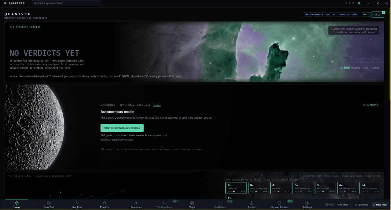This screenshot has width=391, height=210.
Task: Click the notifications bell icon
Action: (x=376, y=14)
